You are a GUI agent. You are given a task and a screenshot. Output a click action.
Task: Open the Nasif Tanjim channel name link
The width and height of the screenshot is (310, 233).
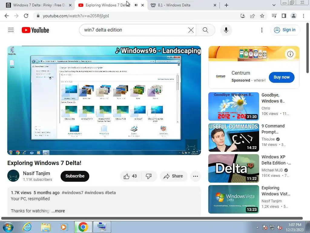pyautogui.click(x=37, y=173)
